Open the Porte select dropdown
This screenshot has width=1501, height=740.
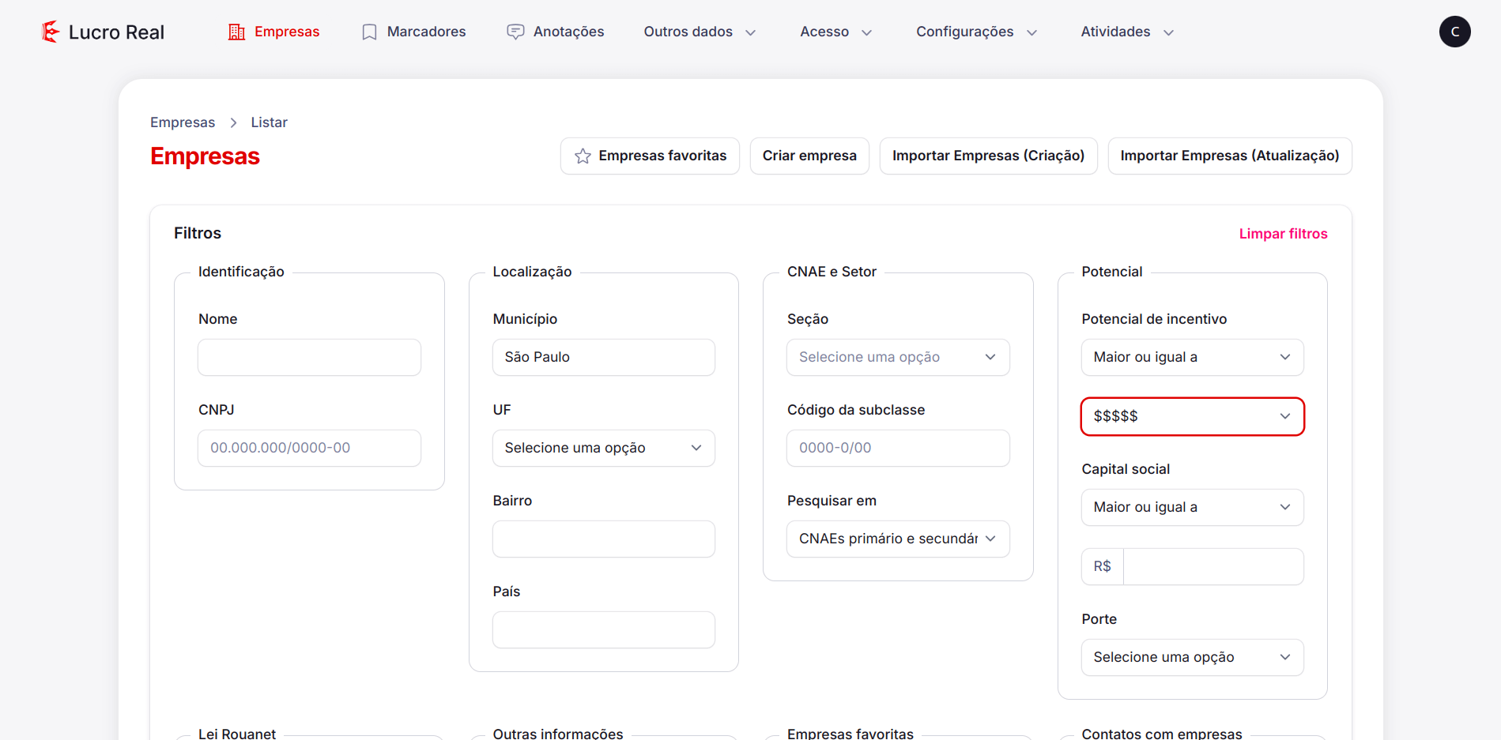pyautogui.click(x=1192, y=657)
